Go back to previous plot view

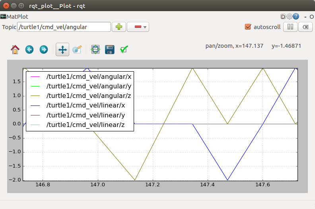pos(29,49)
